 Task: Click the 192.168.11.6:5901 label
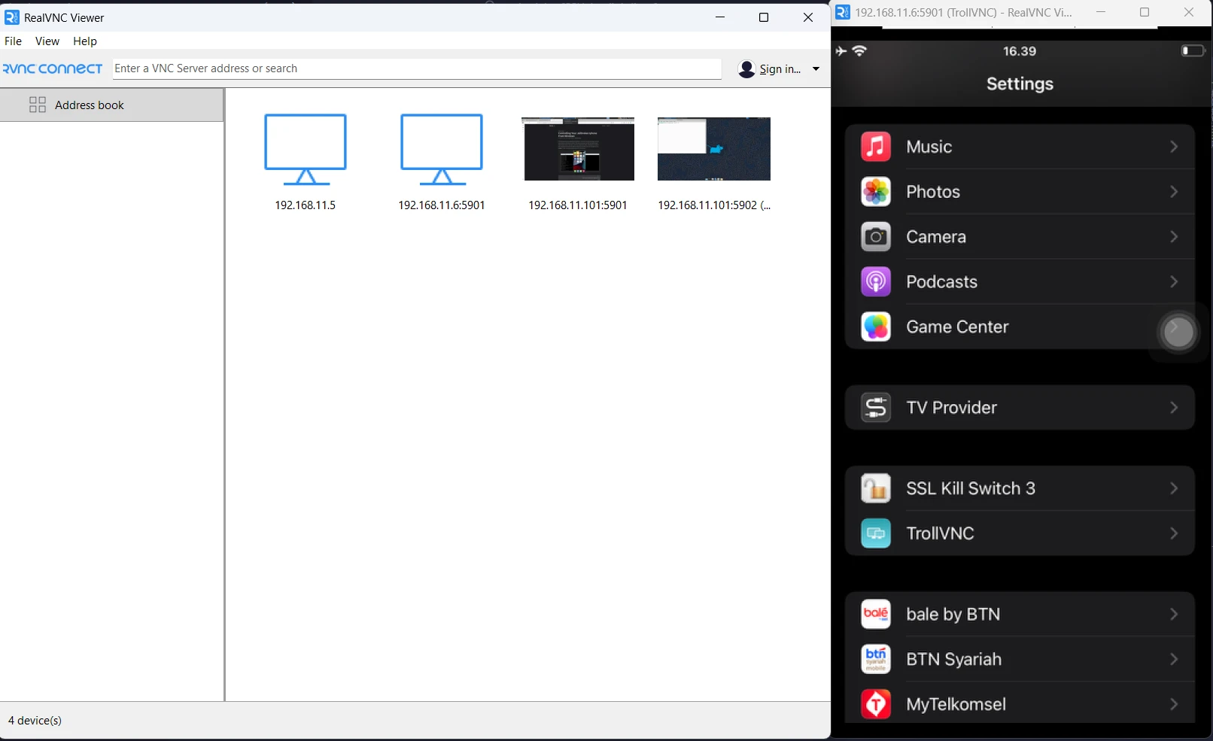pyautogui.click(x=442, y=205)
